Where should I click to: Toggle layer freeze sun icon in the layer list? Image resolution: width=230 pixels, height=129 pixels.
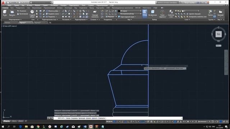(178, 11)
